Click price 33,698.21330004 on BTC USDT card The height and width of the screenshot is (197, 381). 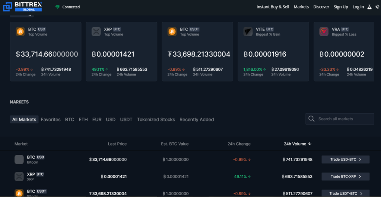(199, 54)
